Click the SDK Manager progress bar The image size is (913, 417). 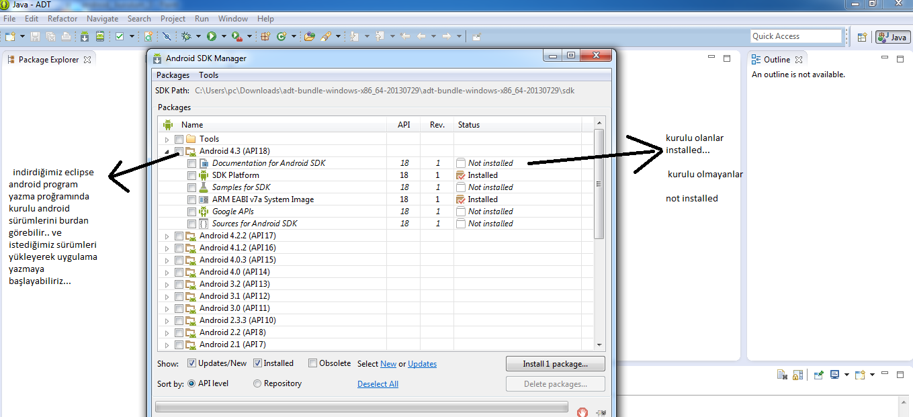pyautogui.click(x=361, y=407)
